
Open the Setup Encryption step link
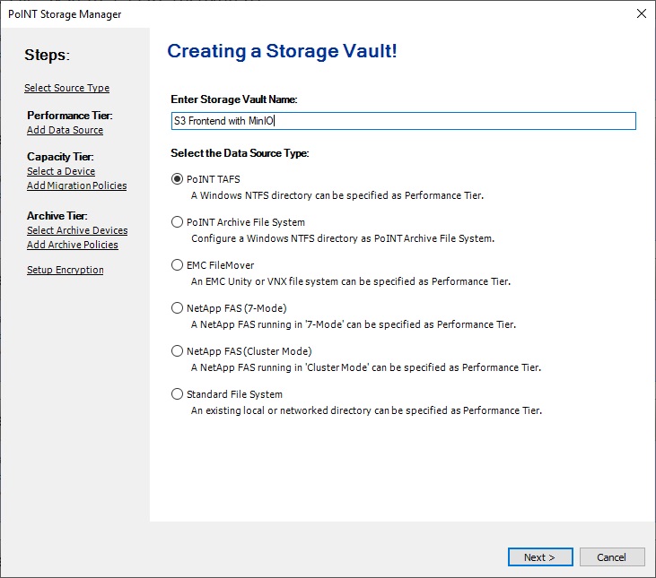[66, 270]
